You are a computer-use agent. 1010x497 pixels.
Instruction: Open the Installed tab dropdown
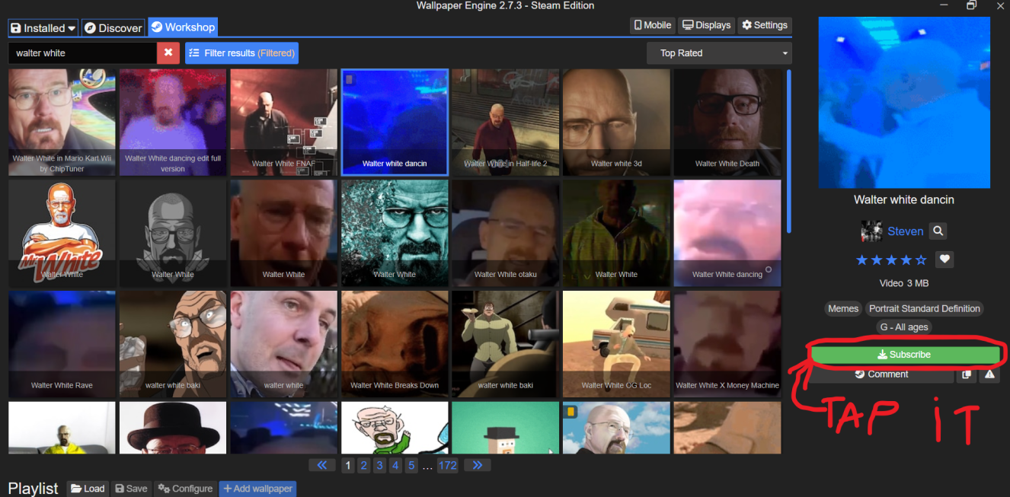43,27
